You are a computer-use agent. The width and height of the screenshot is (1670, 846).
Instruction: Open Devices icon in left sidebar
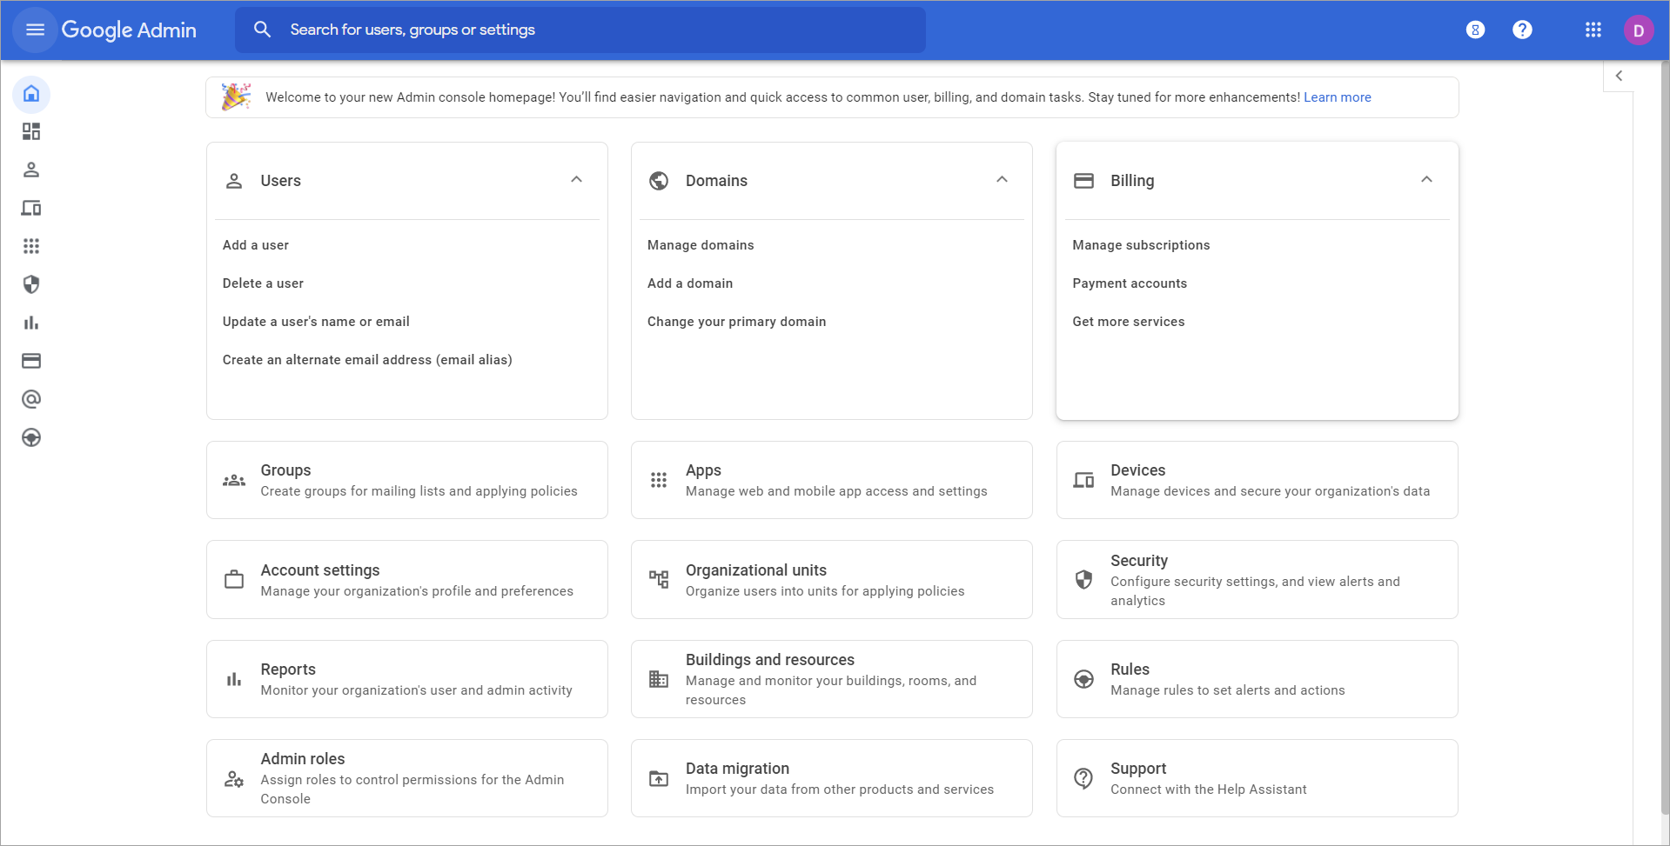[31, 208]
